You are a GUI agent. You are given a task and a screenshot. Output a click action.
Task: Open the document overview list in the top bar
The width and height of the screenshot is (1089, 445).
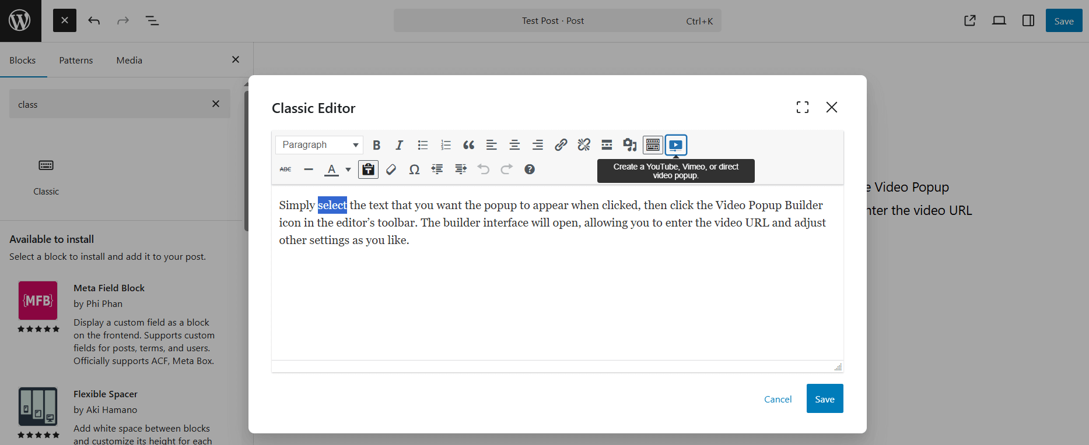pyautogui.click(x=152, y=21)
